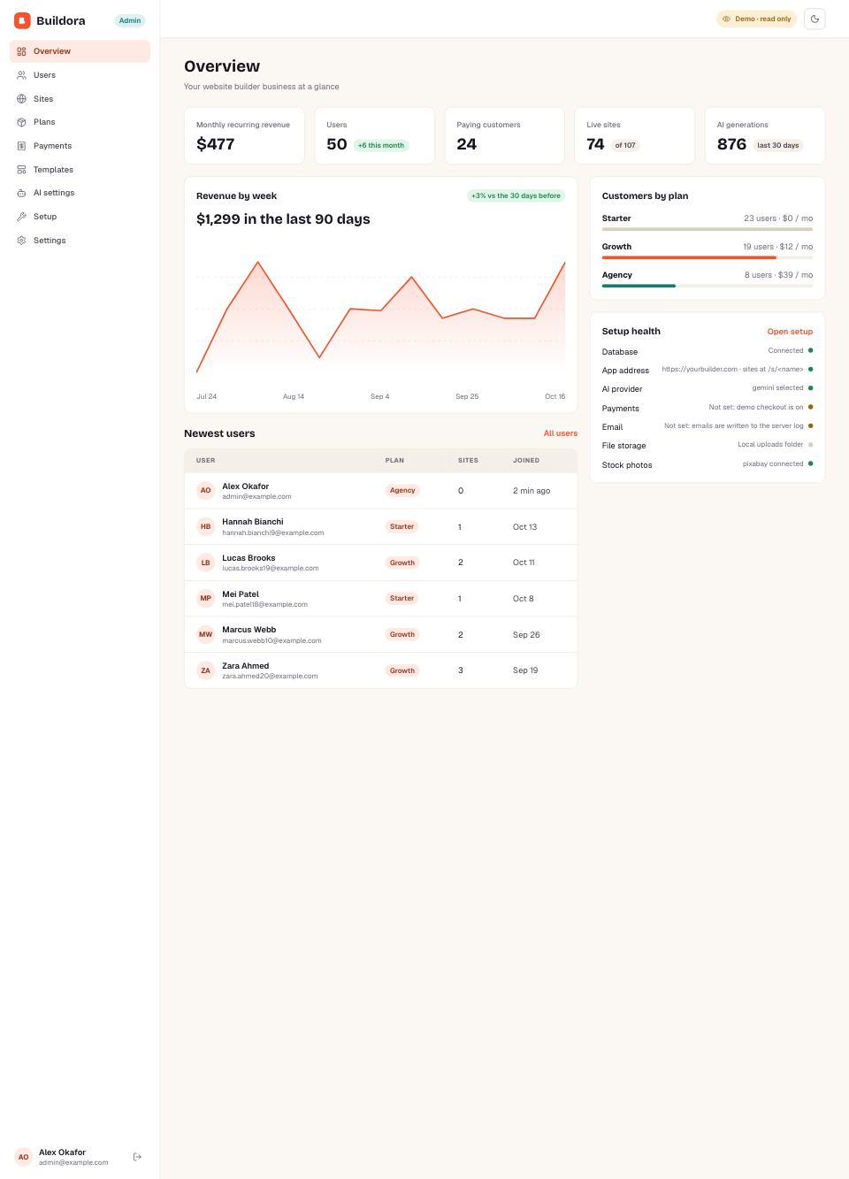Click 'Not set: demo checkout is on' text
Screen dimensions: 849x1179
click(x=756, y=407)
